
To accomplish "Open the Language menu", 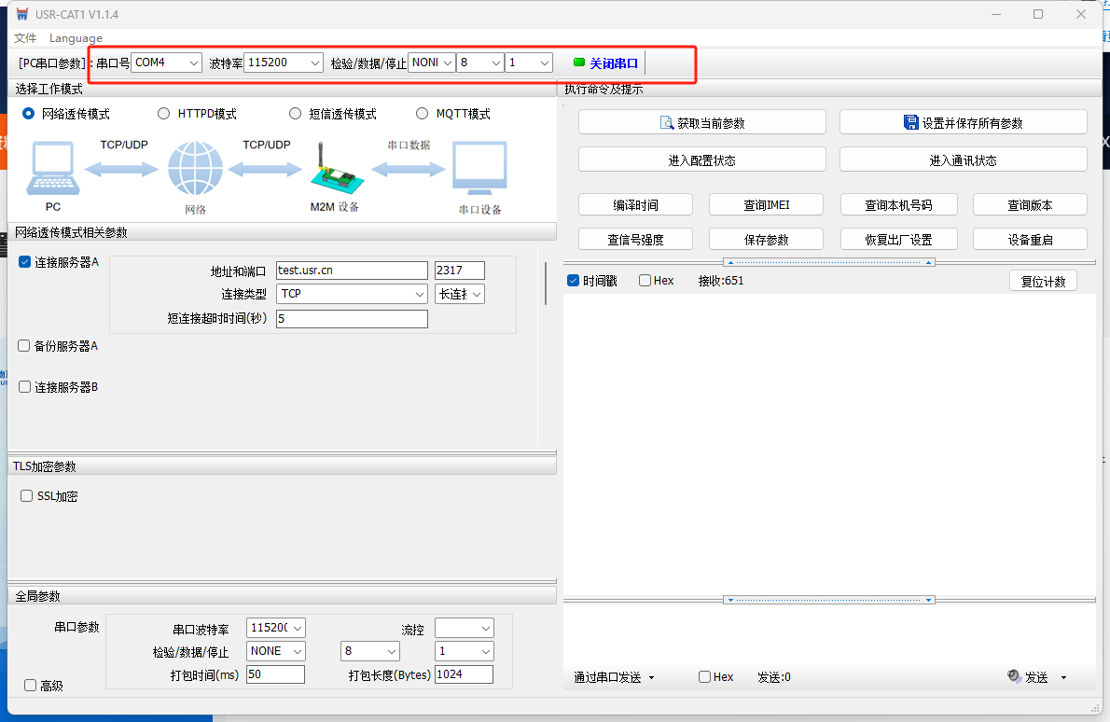I will click(76, 38).
